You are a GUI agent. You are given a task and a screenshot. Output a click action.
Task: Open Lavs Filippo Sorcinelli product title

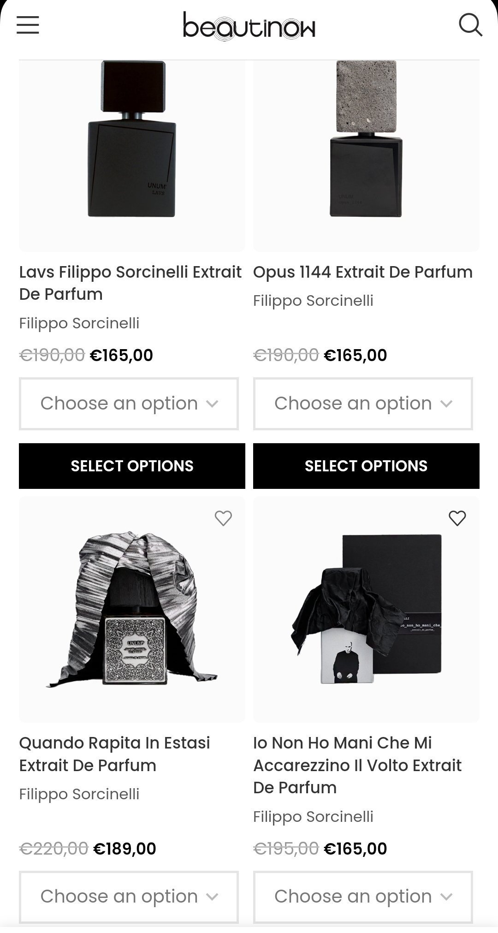click(130, 283)
